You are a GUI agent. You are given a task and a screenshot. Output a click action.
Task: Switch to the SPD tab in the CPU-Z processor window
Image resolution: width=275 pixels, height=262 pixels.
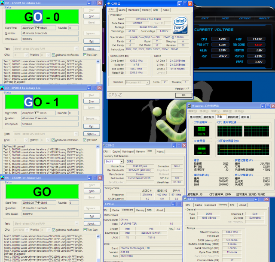pos(156,10)
